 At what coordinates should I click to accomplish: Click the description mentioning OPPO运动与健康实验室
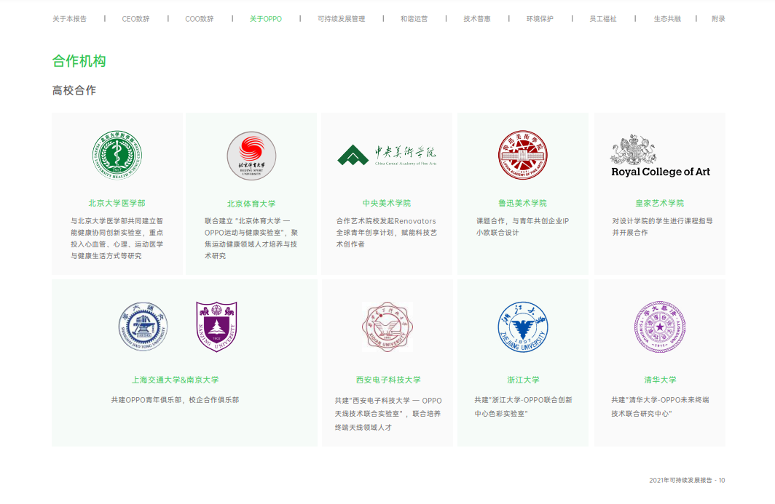pos(251,239)
